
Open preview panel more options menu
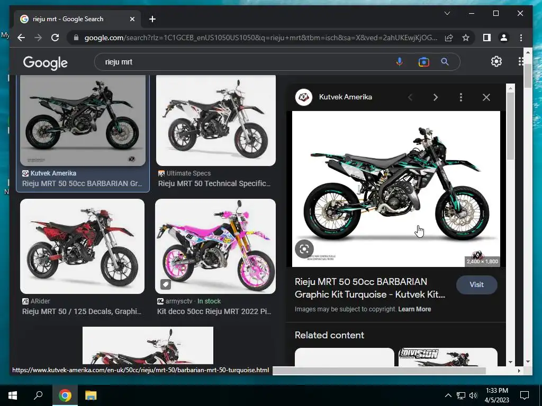(x=461, y=97)
